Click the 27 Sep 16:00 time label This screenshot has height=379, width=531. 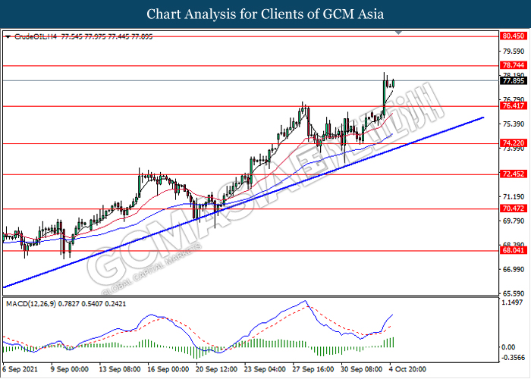click(x=313, y=369)
